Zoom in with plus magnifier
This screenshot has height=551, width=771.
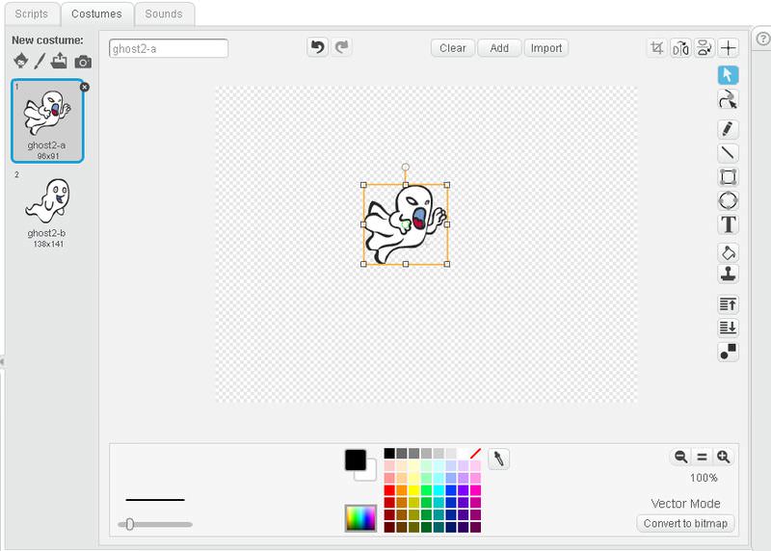point(724,457)
